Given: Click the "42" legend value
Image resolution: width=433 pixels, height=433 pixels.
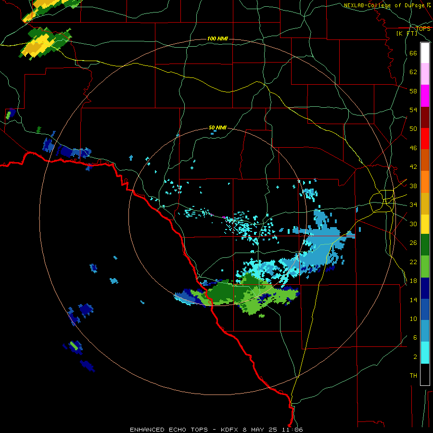Looking at the screenshot, I should pyautogui.click(x=413, y=167).
